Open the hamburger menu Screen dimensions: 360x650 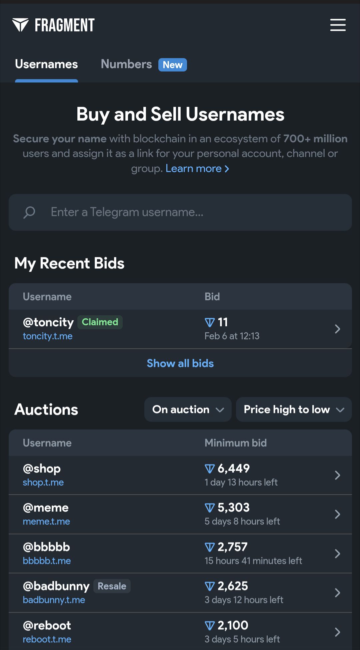point(338,25)
